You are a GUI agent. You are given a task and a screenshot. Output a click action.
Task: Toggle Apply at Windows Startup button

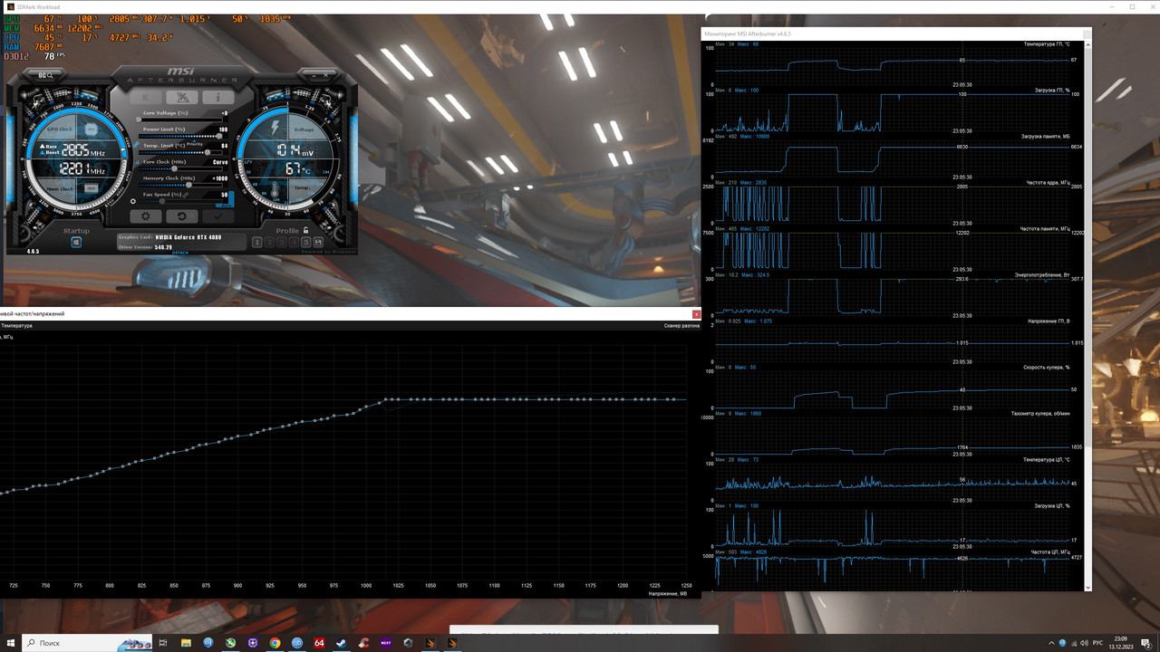[76, 242]
